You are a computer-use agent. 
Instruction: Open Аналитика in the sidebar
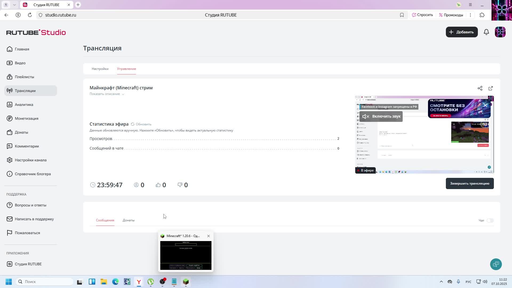[24, 105]
